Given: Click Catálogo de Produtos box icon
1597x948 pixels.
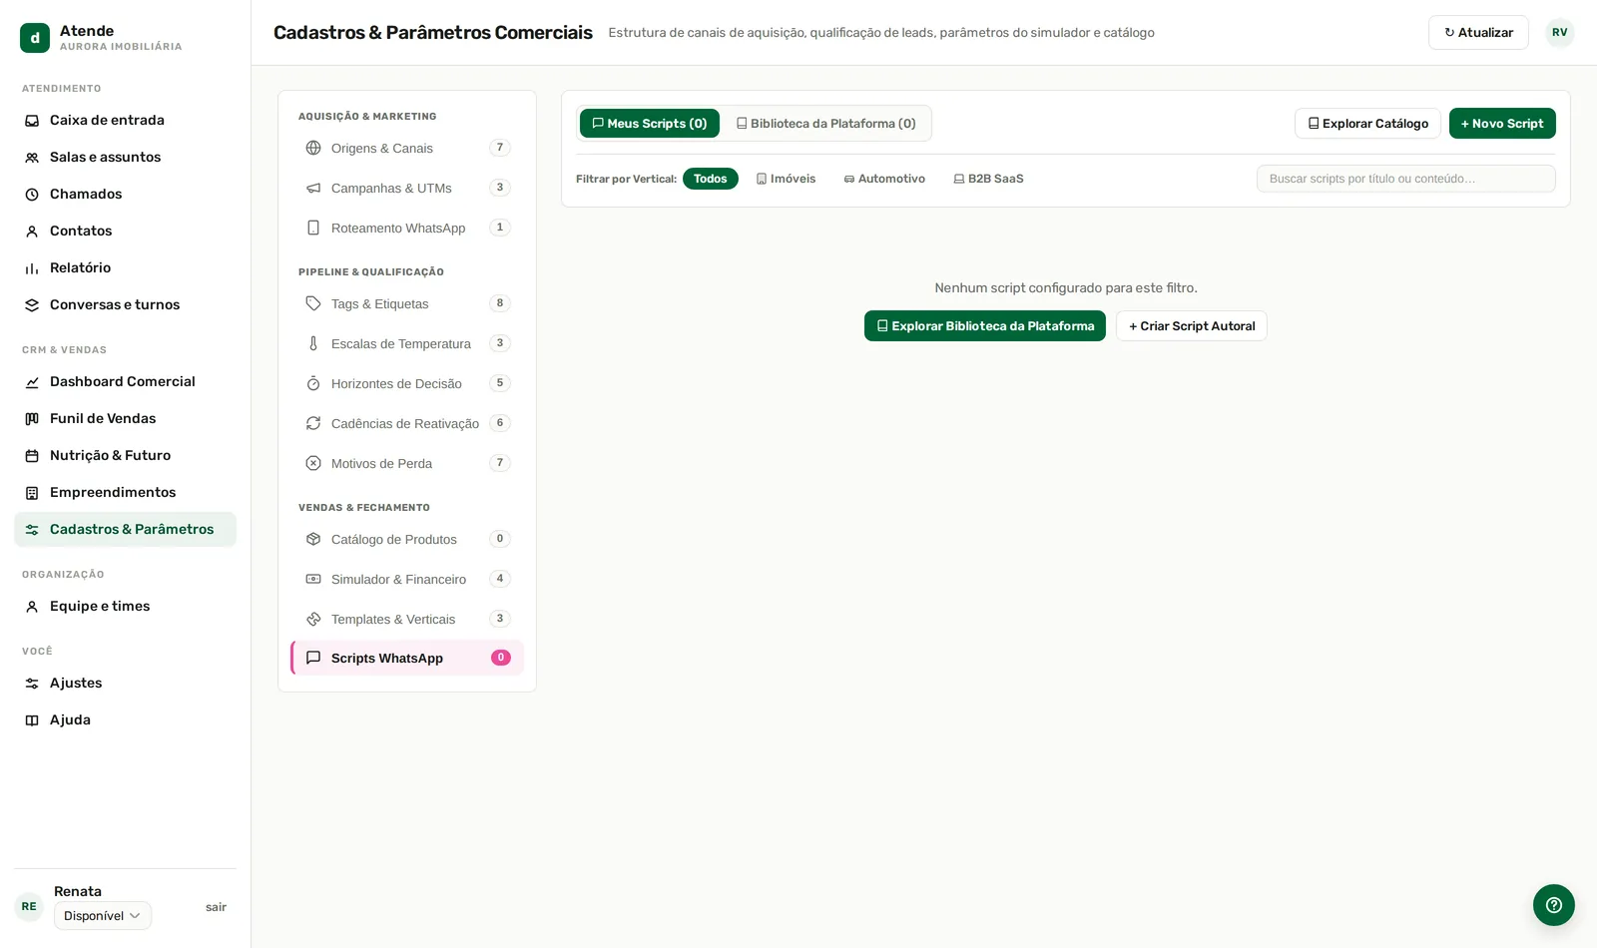Looking at the screenshot, I should click(313, 539).
